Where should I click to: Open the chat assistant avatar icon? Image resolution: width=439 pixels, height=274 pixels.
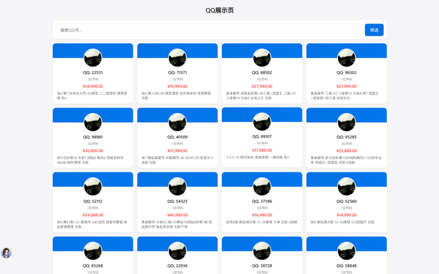coord(6,253)
